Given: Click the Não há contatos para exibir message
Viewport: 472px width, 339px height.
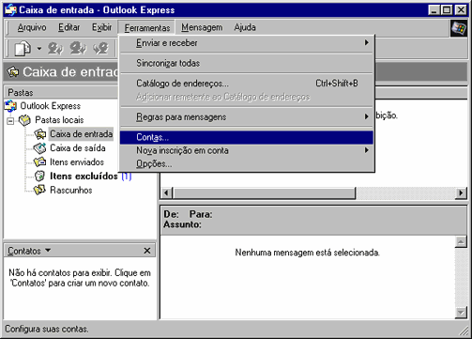Looking at the screenshot, I should pyautogui.click(x=80, y=278).
